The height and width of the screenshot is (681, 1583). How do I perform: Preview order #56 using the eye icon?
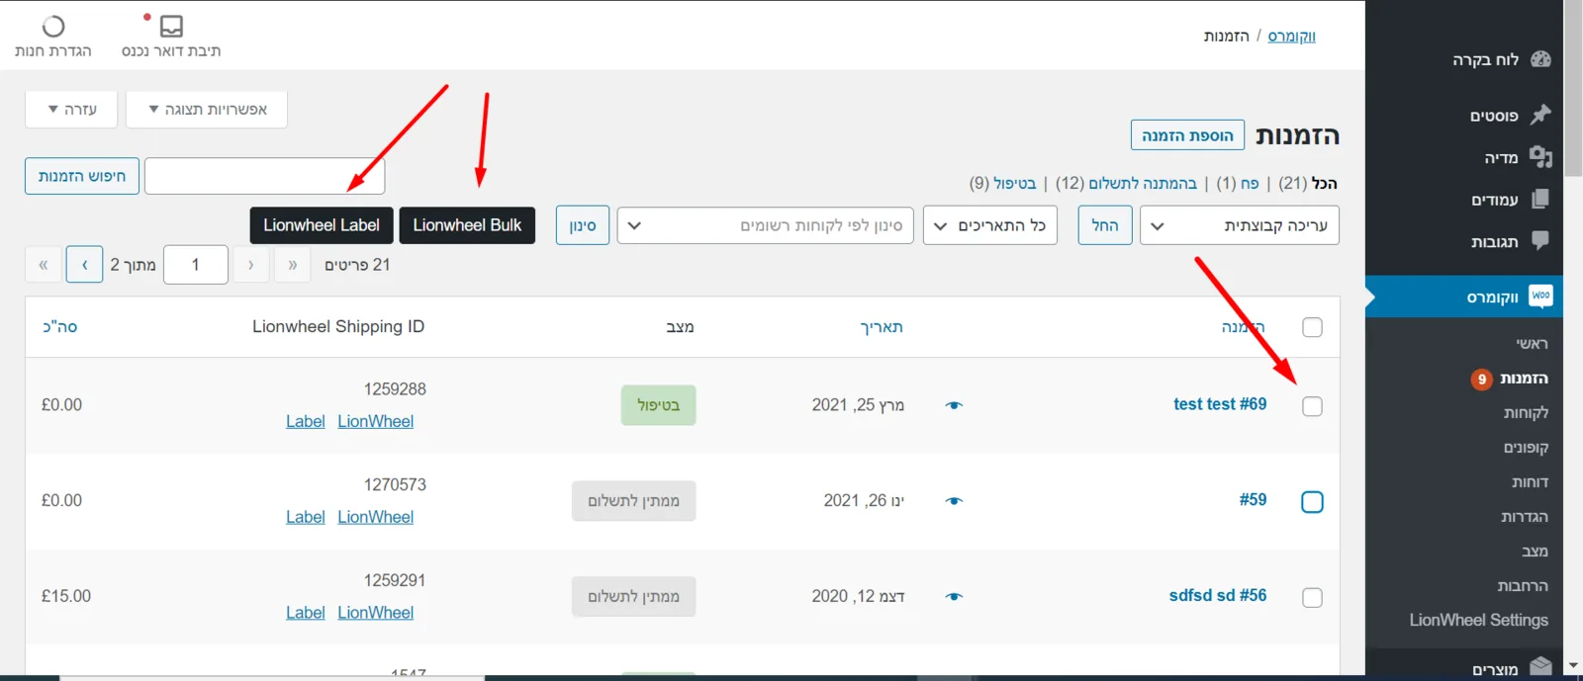pos(954,597)
